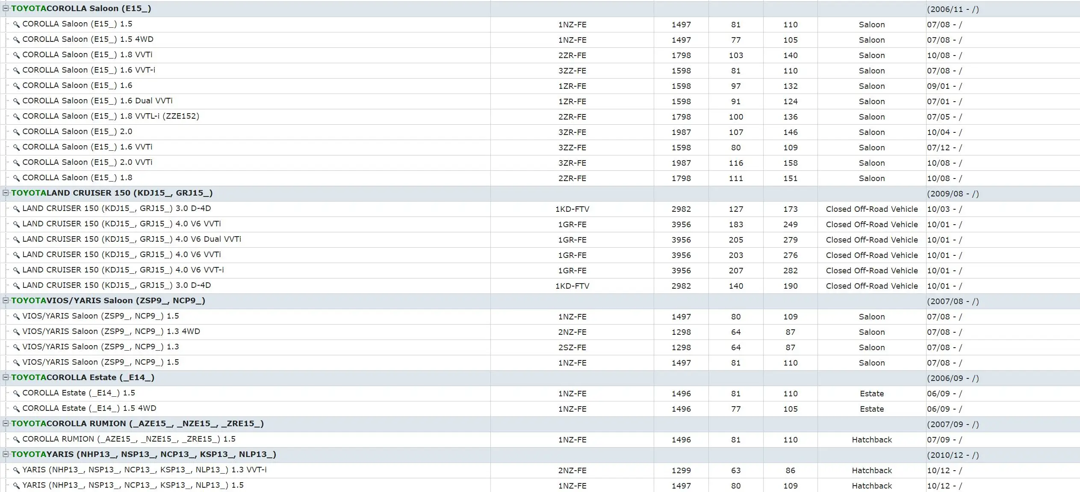Image resolution: width=1080 pixels, height=492 pixels.
Task: Click magnifier icon for COROLLA Estate (_E14_) 1.5
Action: tap(16, 393)
